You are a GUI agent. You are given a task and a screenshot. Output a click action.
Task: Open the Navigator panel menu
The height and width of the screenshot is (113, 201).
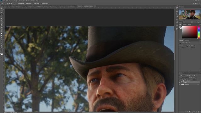(200, 7)
